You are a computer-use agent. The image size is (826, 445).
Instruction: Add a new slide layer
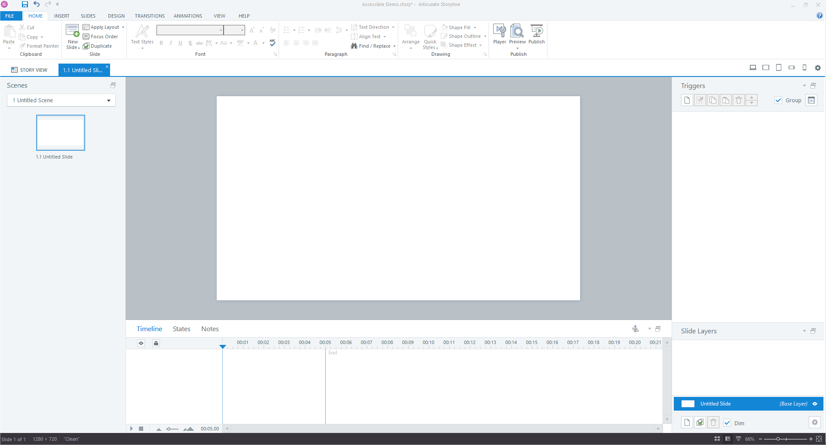click(687, 423)
